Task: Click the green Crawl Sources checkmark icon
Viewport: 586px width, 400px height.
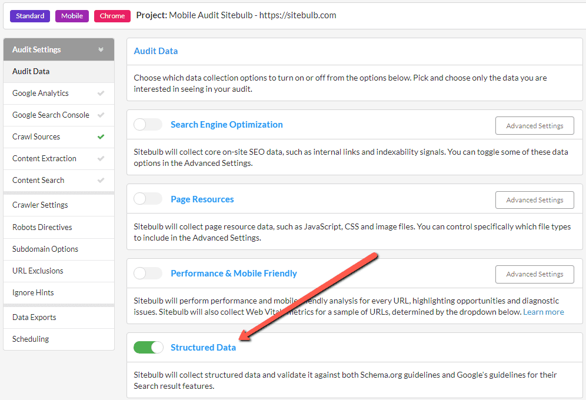Action: click(x=101, y=136)
